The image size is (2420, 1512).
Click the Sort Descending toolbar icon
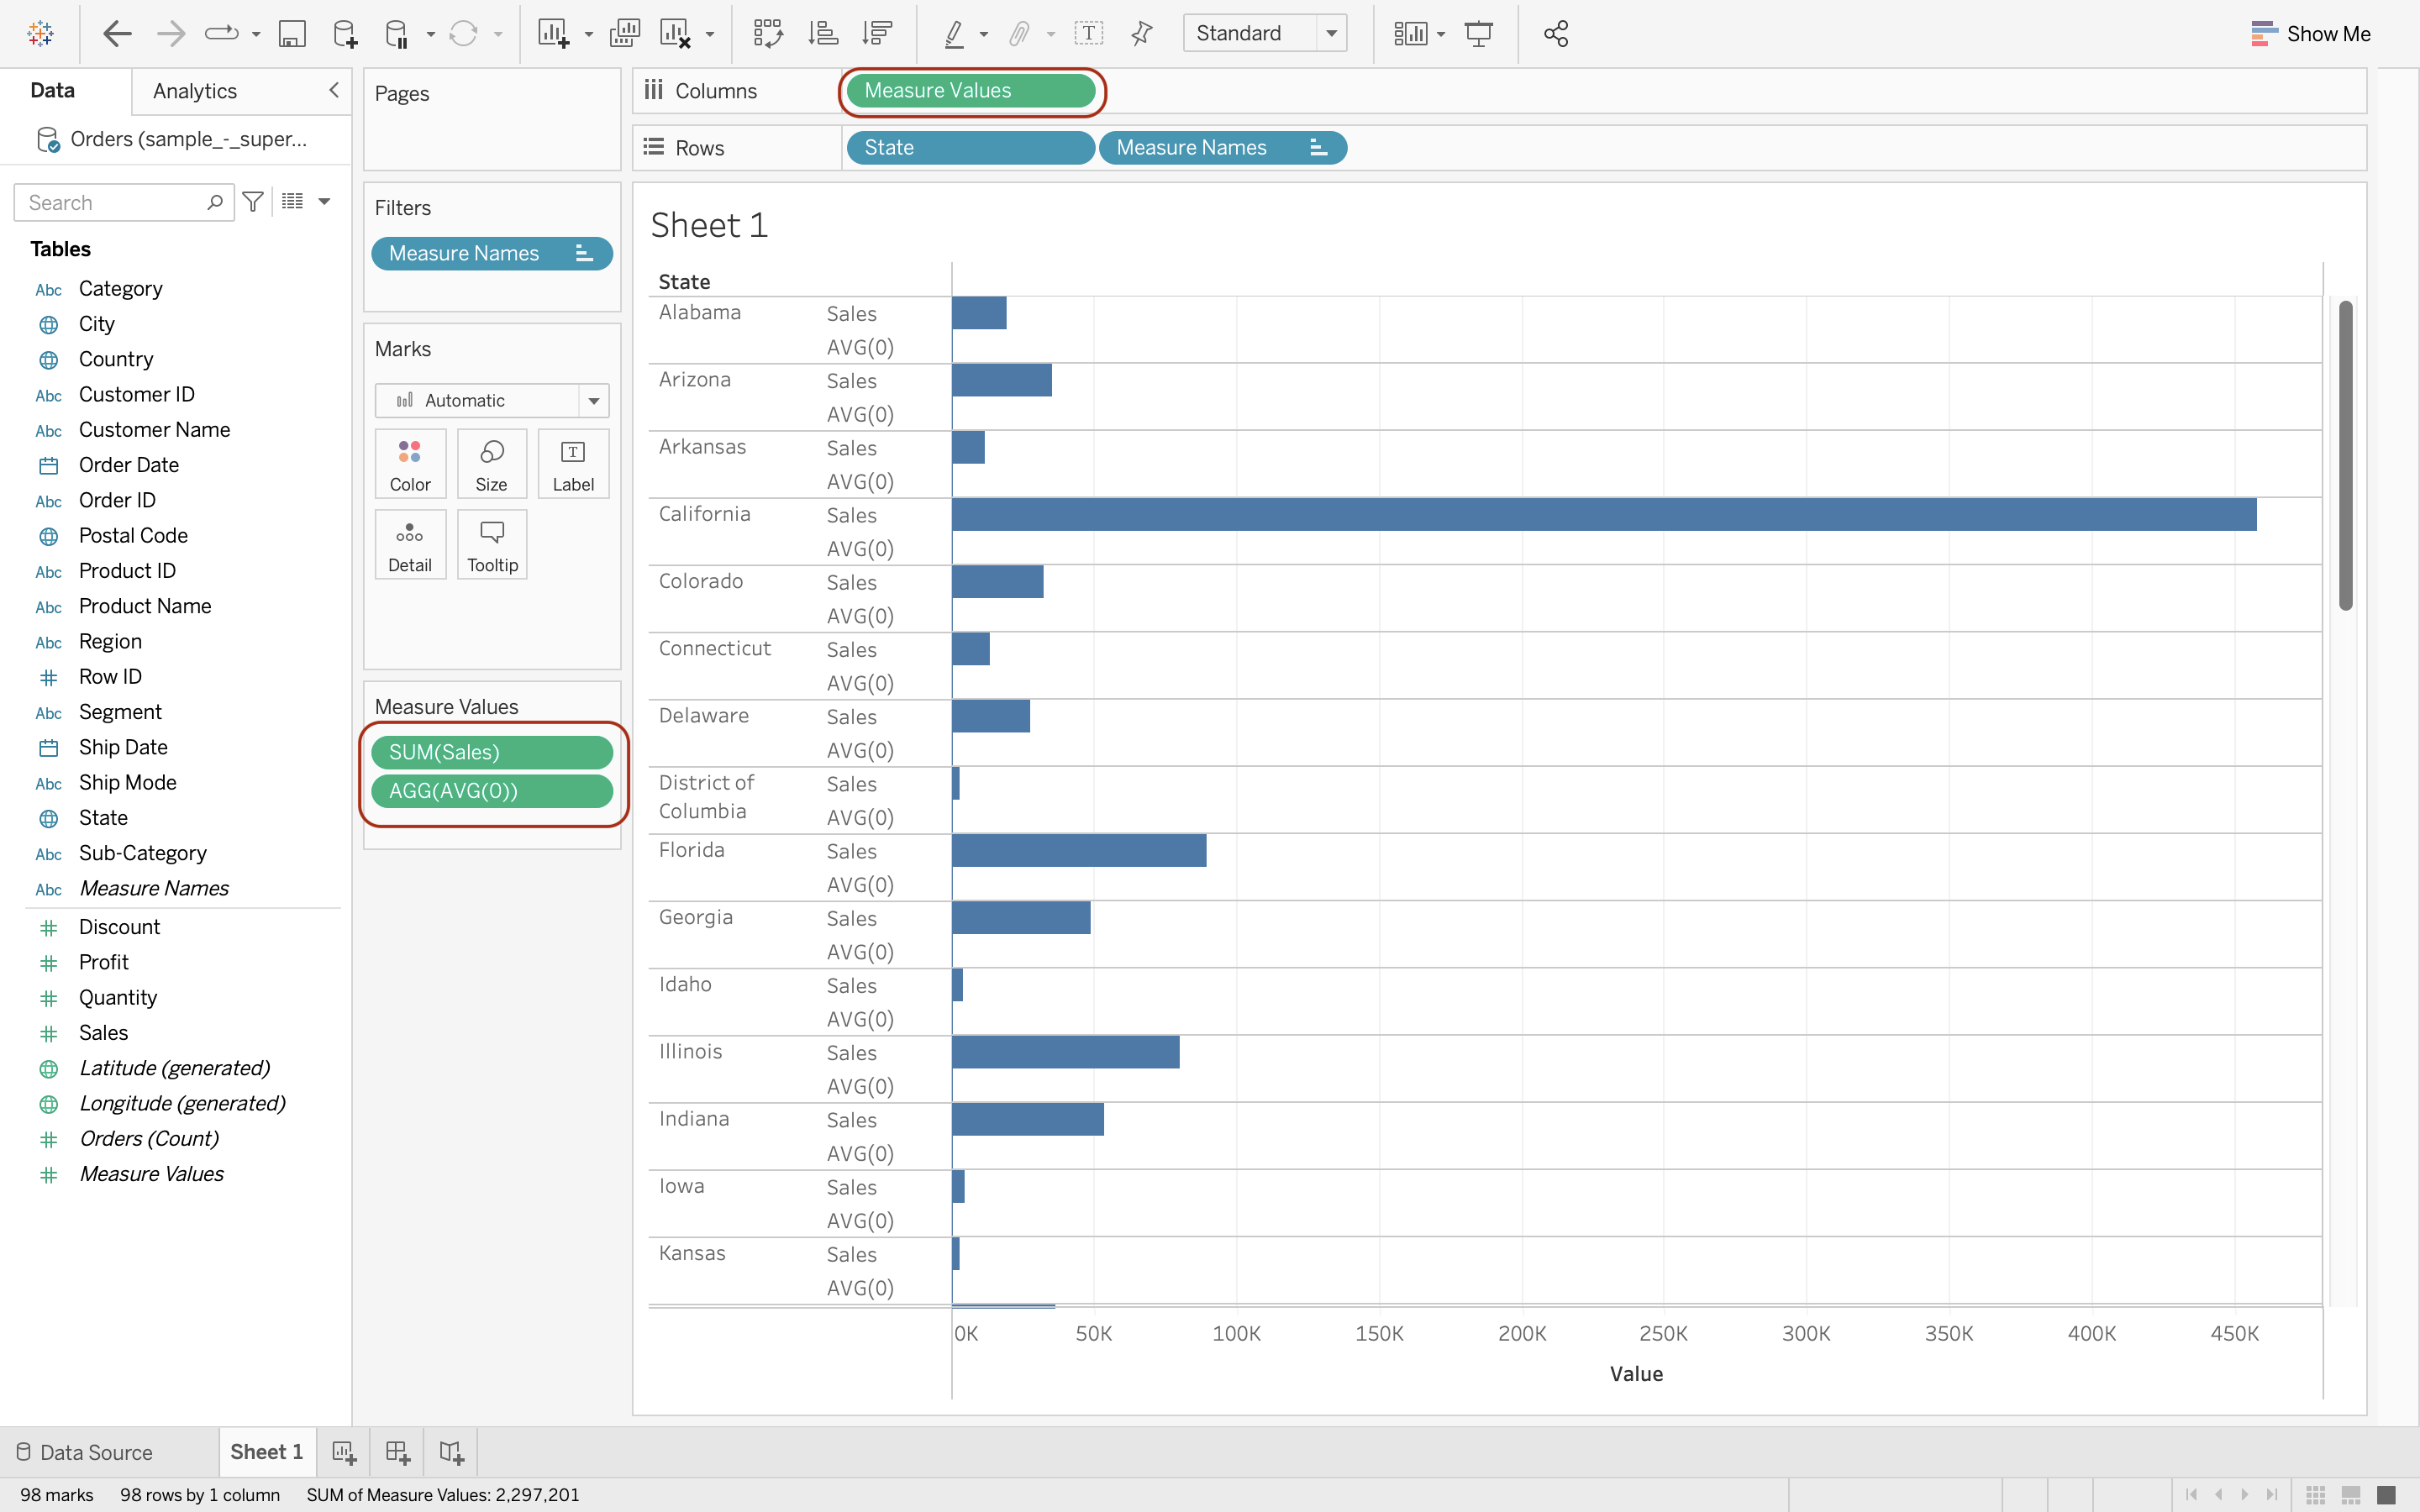[x=877, y=33]
